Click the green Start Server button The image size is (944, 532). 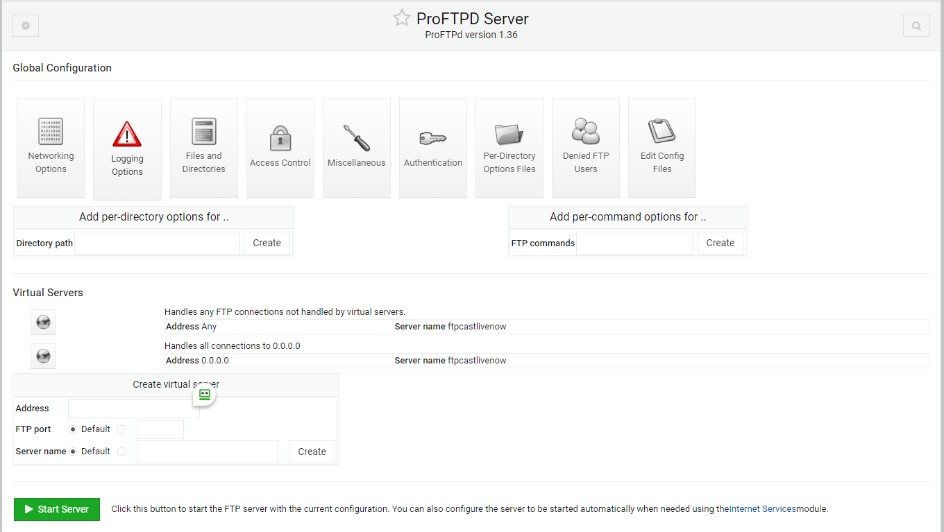(57, 509)
